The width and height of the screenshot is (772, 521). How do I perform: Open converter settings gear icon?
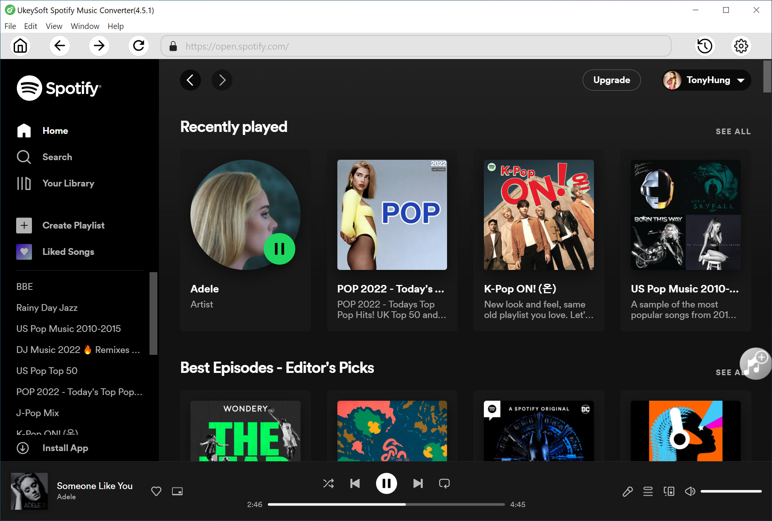pyautogui.click(x=741, y=46)
